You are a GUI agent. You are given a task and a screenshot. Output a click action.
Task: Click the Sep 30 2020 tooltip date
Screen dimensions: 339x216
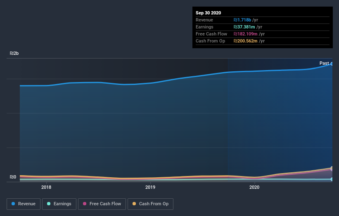209,13
